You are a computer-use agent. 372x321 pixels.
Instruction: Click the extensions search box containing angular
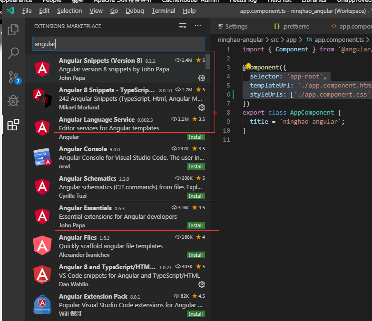[118, 44]
